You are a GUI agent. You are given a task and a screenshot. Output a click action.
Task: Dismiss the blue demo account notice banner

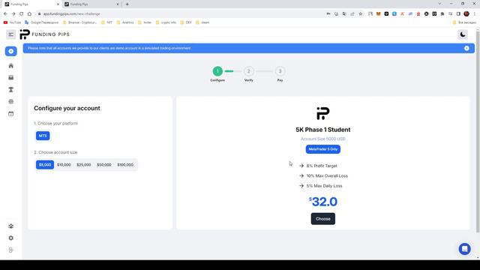[x=466, y=48]
